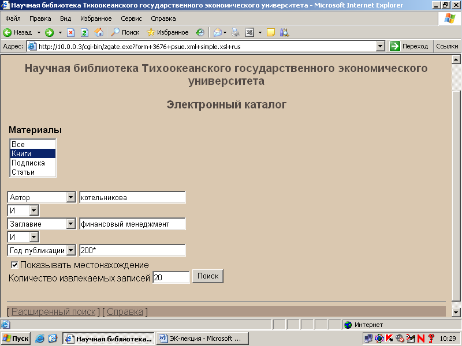Refresh the page with the Refresh icon
The width and height of the screenshot is (462, 346).
click(x=84, y=32)
